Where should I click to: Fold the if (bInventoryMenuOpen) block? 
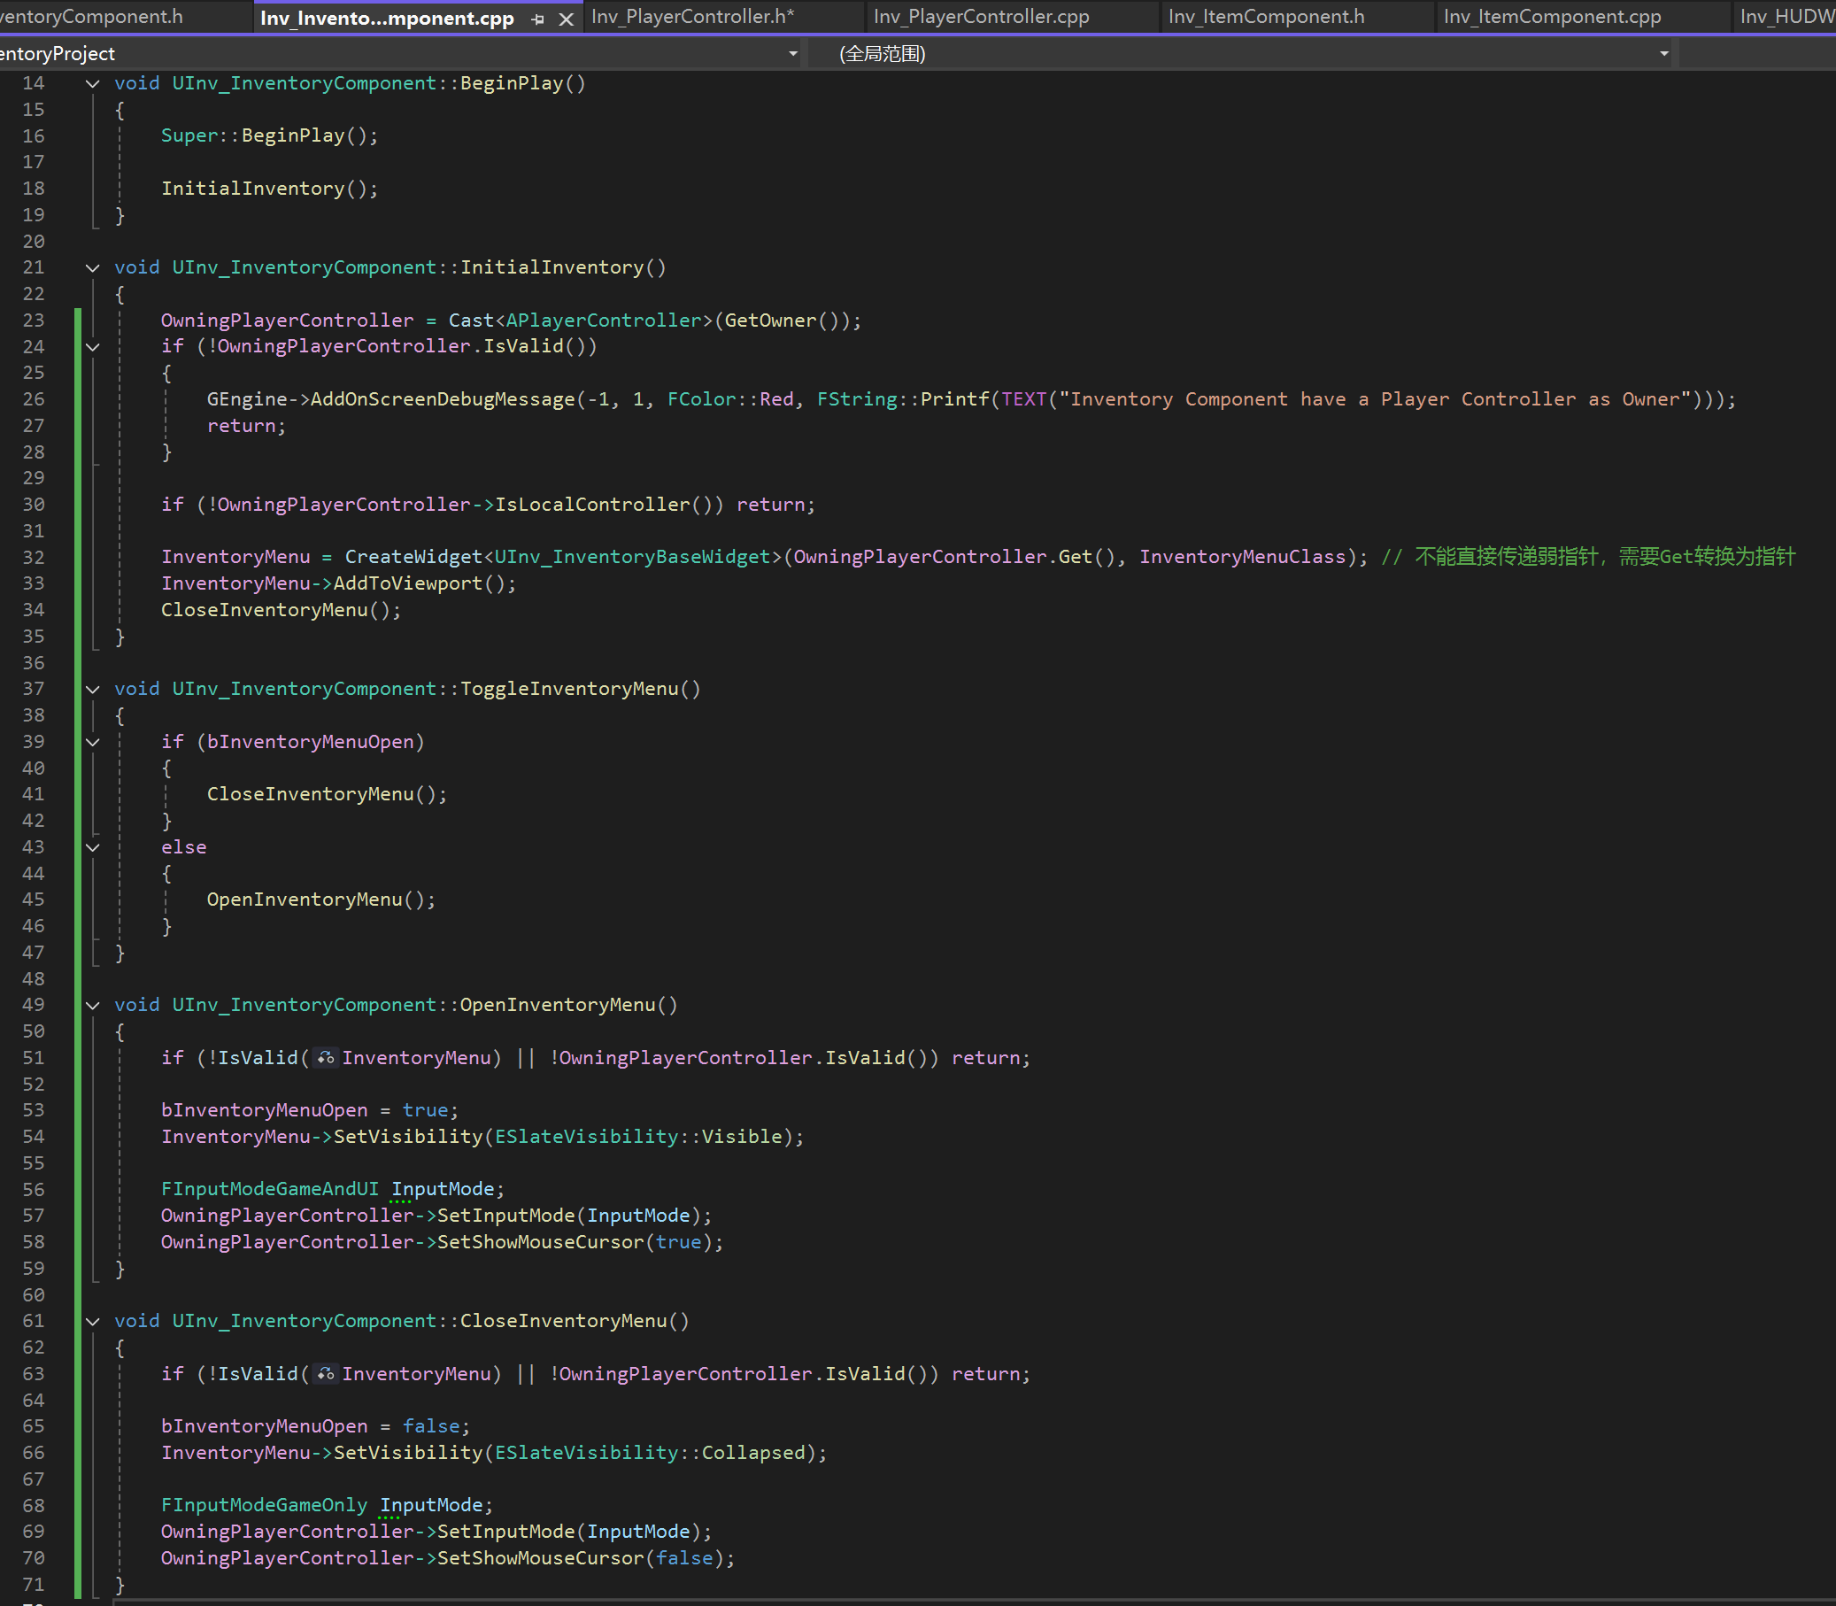pos(92,742)
